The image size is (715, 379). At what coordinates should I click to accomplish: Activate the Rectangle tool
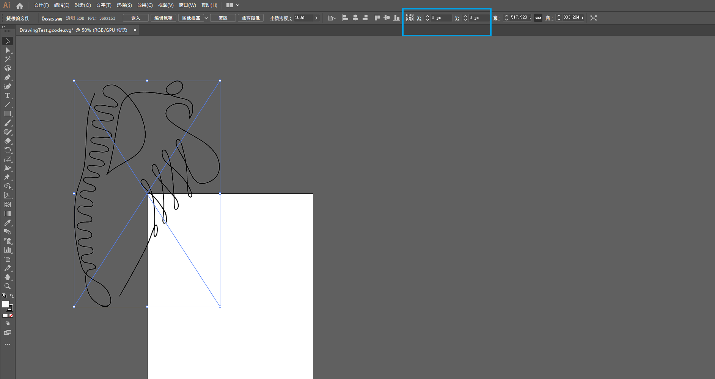[8, 114]
